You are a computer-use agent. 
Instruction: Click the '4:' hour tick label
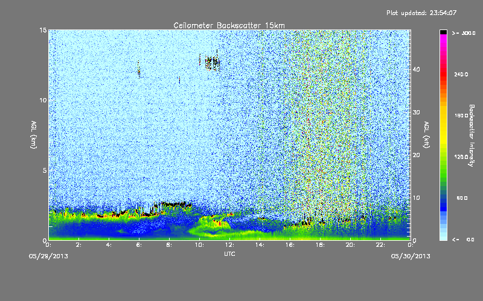(x=109, y=245)
